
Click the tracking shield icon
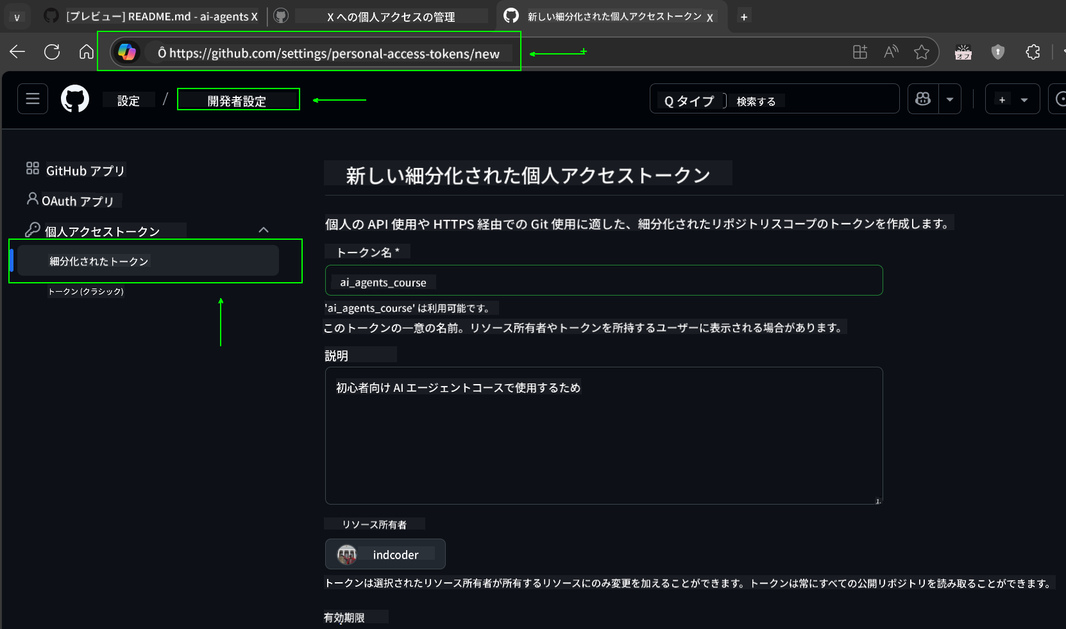[x=997, y=52]
